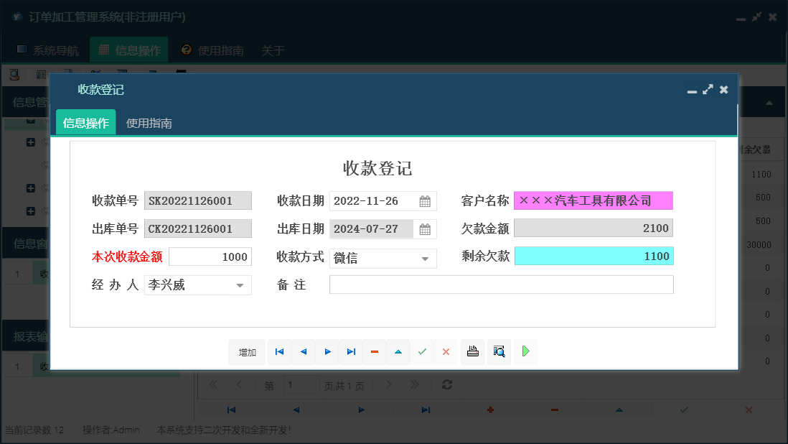
Task: Advance to the next record
Action: [x=327, y=352]
